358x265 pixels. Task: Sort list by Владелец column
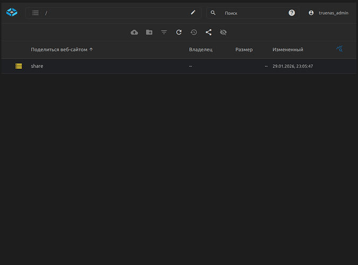click(200, 49)
